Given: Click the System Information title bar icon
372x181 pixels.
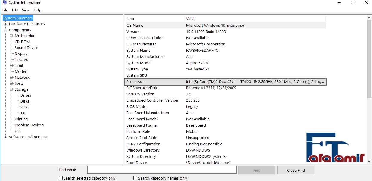Looking at the screenshot, I should click(x=4, y=3).
